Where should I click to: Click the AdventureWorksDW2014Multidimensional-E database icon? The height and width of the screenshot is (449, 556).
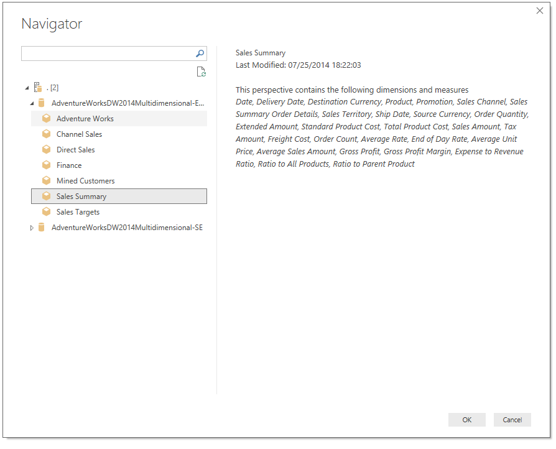pos(41,103)
